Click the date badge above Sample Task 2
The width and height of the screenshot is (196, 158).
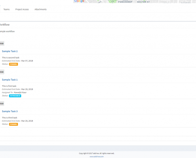[2, 43]
